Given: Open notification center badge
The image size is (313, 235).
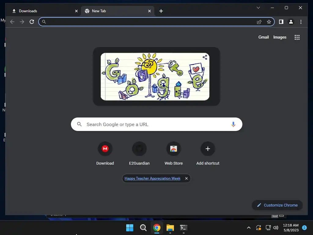Looking at the screenshot, I should [304, 227].
